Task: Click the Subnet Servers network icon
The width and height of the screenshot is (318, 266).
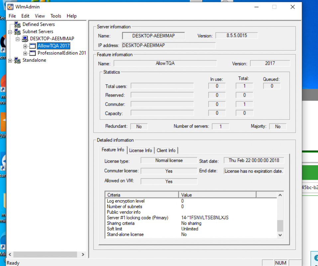Action: (17, 32)
